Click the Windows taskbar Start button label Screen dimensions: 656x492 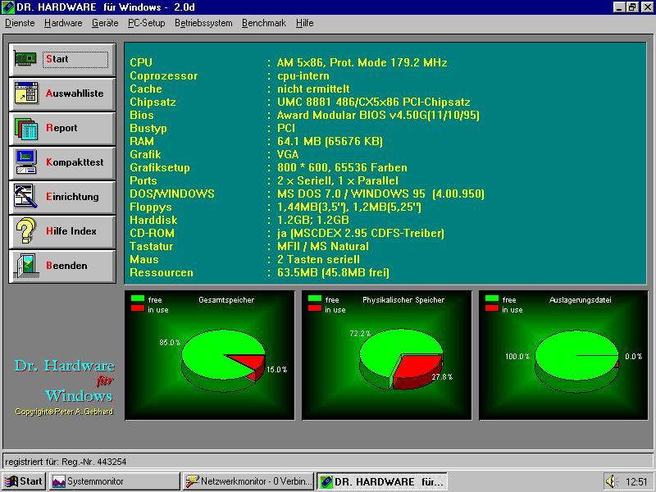31,481
